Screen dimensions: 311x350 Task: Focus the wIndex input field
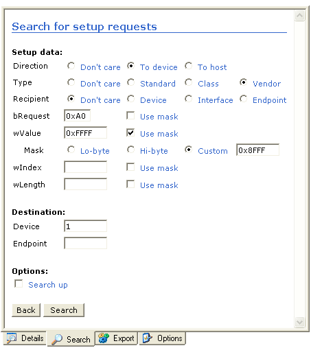[x=86, y=167]
